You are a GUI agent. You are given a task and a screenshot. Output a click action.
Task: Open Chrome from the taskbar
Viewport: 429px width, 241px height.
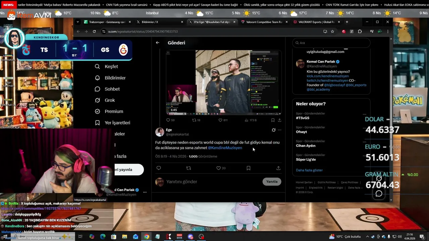click(146, 237)
